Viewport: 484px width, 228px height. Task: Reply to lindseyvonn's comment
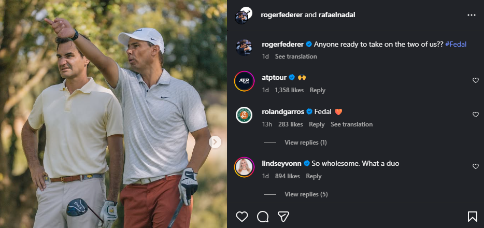click(x=314, y=176)
